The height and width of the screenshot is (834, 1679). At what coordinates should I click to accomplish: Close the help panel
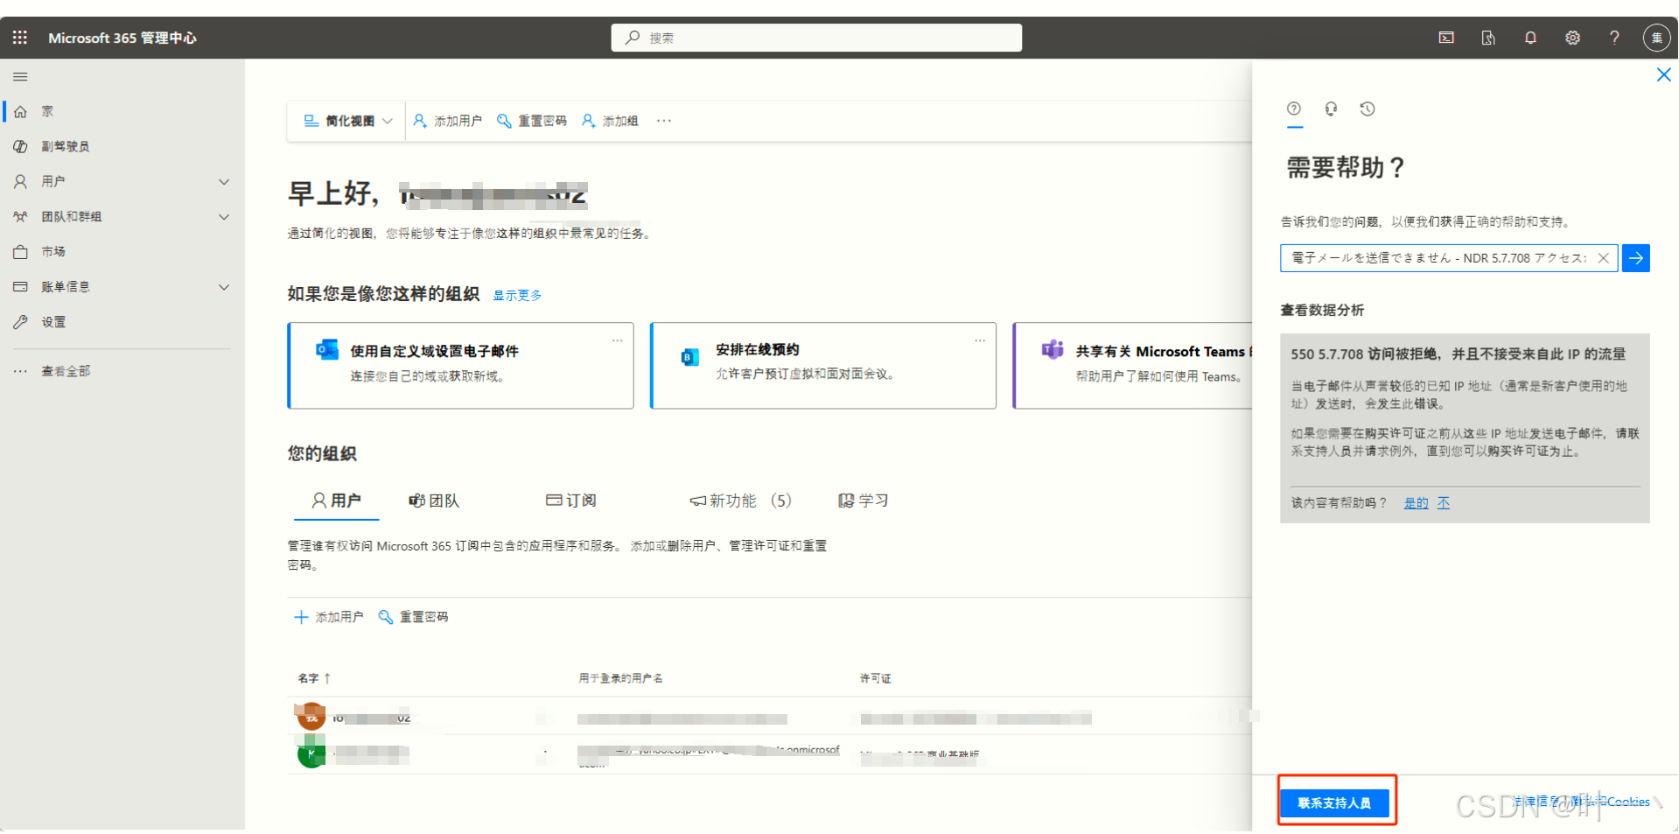1663,75
